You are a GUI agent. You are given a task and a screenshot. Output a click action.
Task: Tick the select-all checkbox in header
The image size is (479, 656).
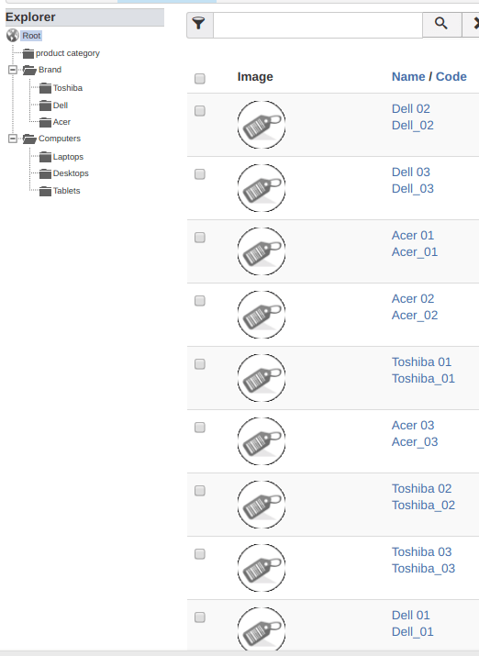click(x=200, y=78)
